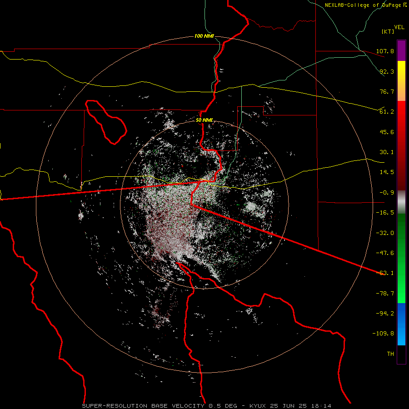Click the 61.2 velocity scale value
This screenshot has height=409, width=409.
[x=387, y=112]
